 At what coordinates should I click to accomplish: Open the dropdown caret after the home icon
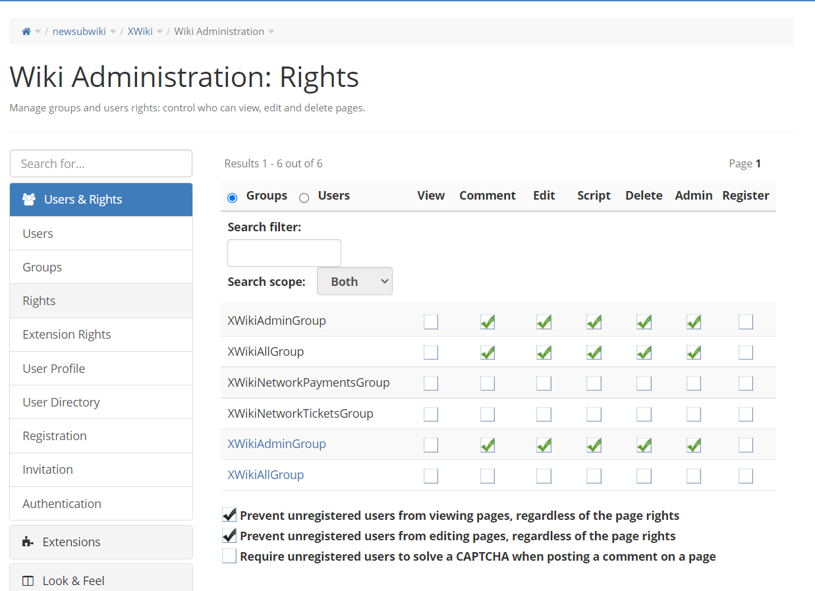click(x=38, y=32)
